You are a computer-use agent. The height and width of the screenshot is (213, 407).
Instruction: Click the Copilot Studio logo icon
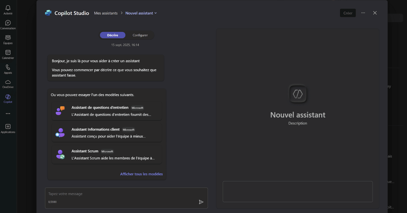pos(48,13)
